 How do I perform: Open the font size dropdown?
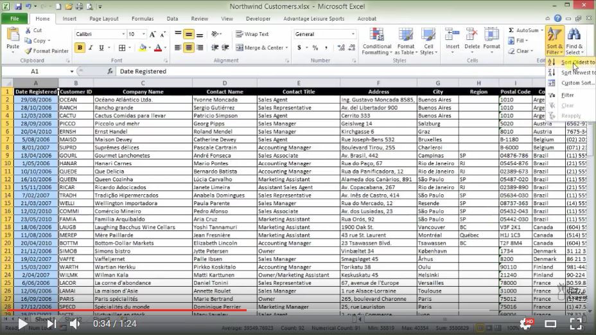point(144,34)
